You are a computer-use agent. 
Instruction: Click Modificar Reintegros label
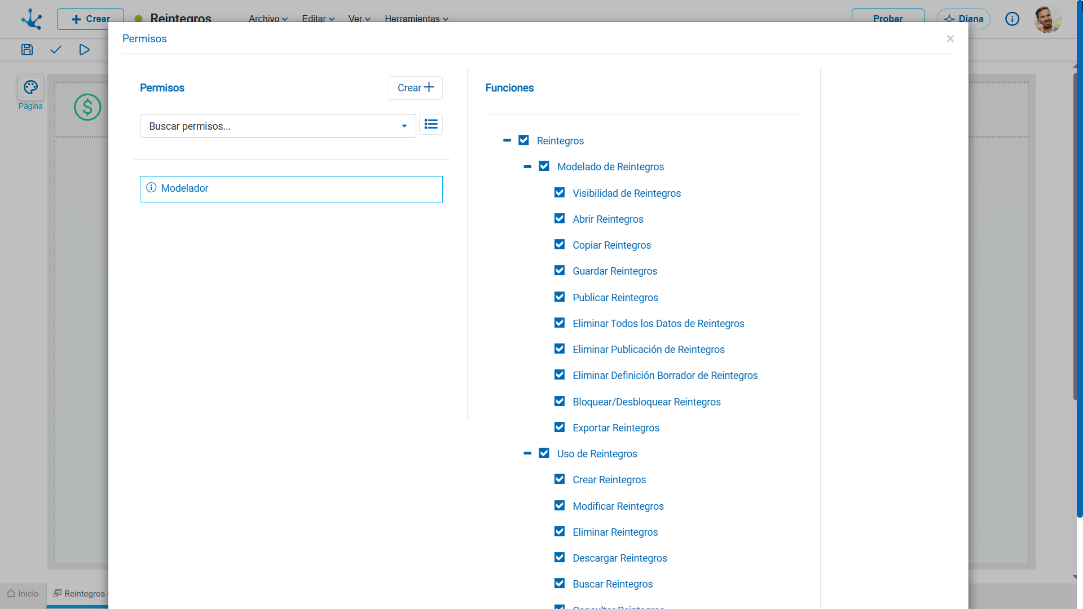pyautogui.click(x=618, y=506)
